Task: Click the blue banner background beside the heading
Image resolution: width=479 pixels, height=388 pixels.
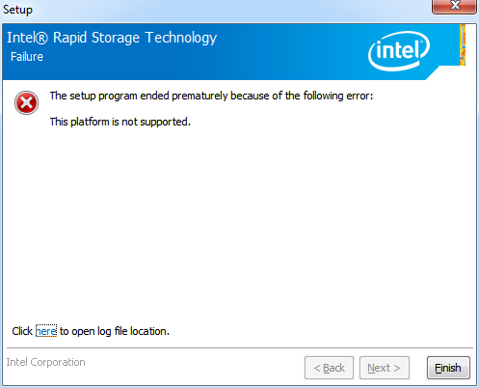Action: click(289, 51)
